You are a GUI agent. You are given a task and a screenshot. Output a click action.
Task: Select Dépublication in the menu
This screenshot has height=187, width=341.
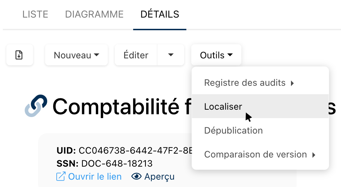pos(234,130)
